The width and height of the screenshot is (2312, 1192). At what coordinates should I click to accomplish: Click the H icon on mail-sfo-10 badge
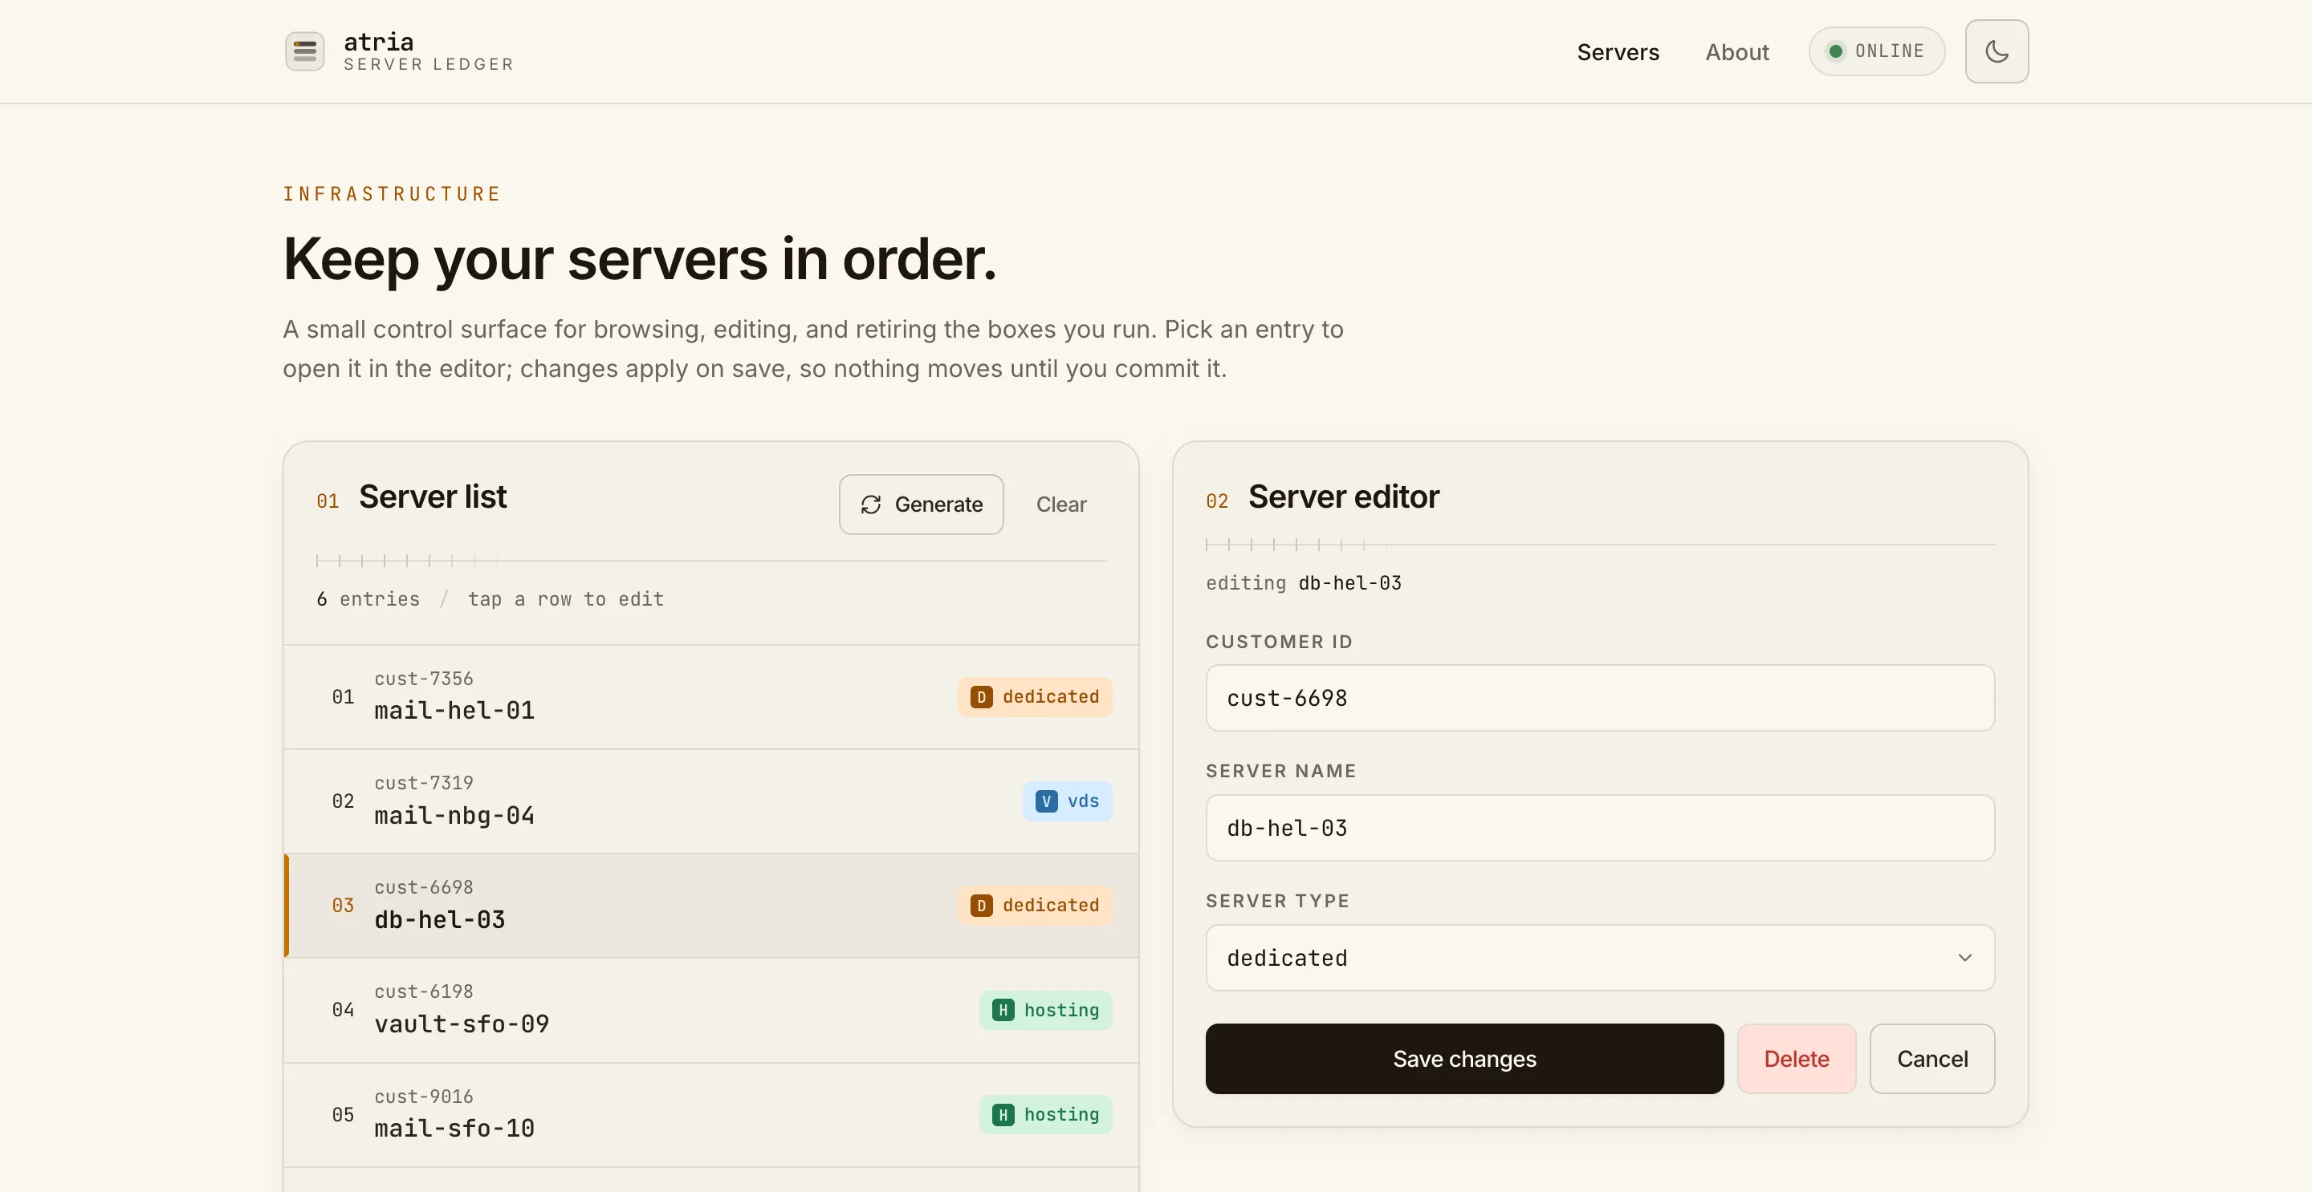point(1003,1115)
